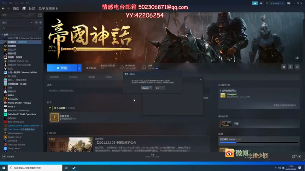This screenshot has height=171, width=305.
Task: Switch library to grid view icon
Action: 40,15
